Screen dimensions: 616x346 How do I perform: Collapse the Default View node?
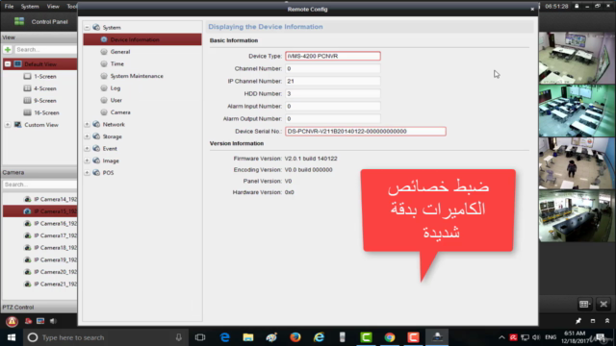pyautogui.click(x=8, y=64)
